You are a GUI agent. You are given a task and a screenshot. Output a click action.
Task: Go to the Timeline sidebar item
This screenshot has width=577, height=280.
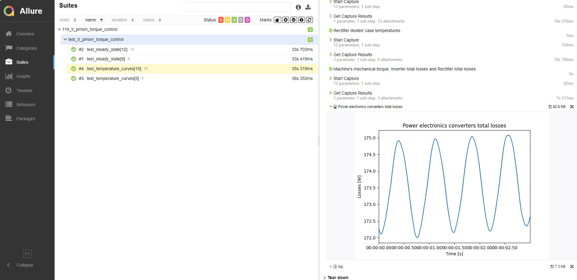pos(24,91)
